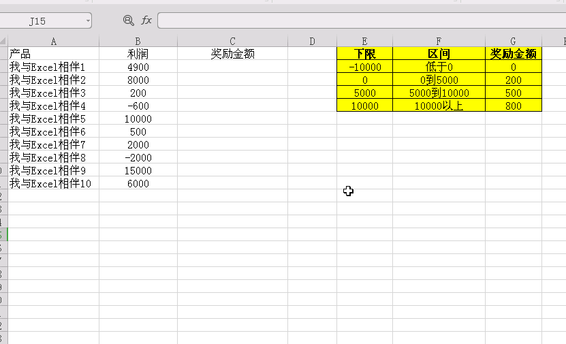Click cell 我与Excel相伴9

pyautogui.click(x=53, y=171)
